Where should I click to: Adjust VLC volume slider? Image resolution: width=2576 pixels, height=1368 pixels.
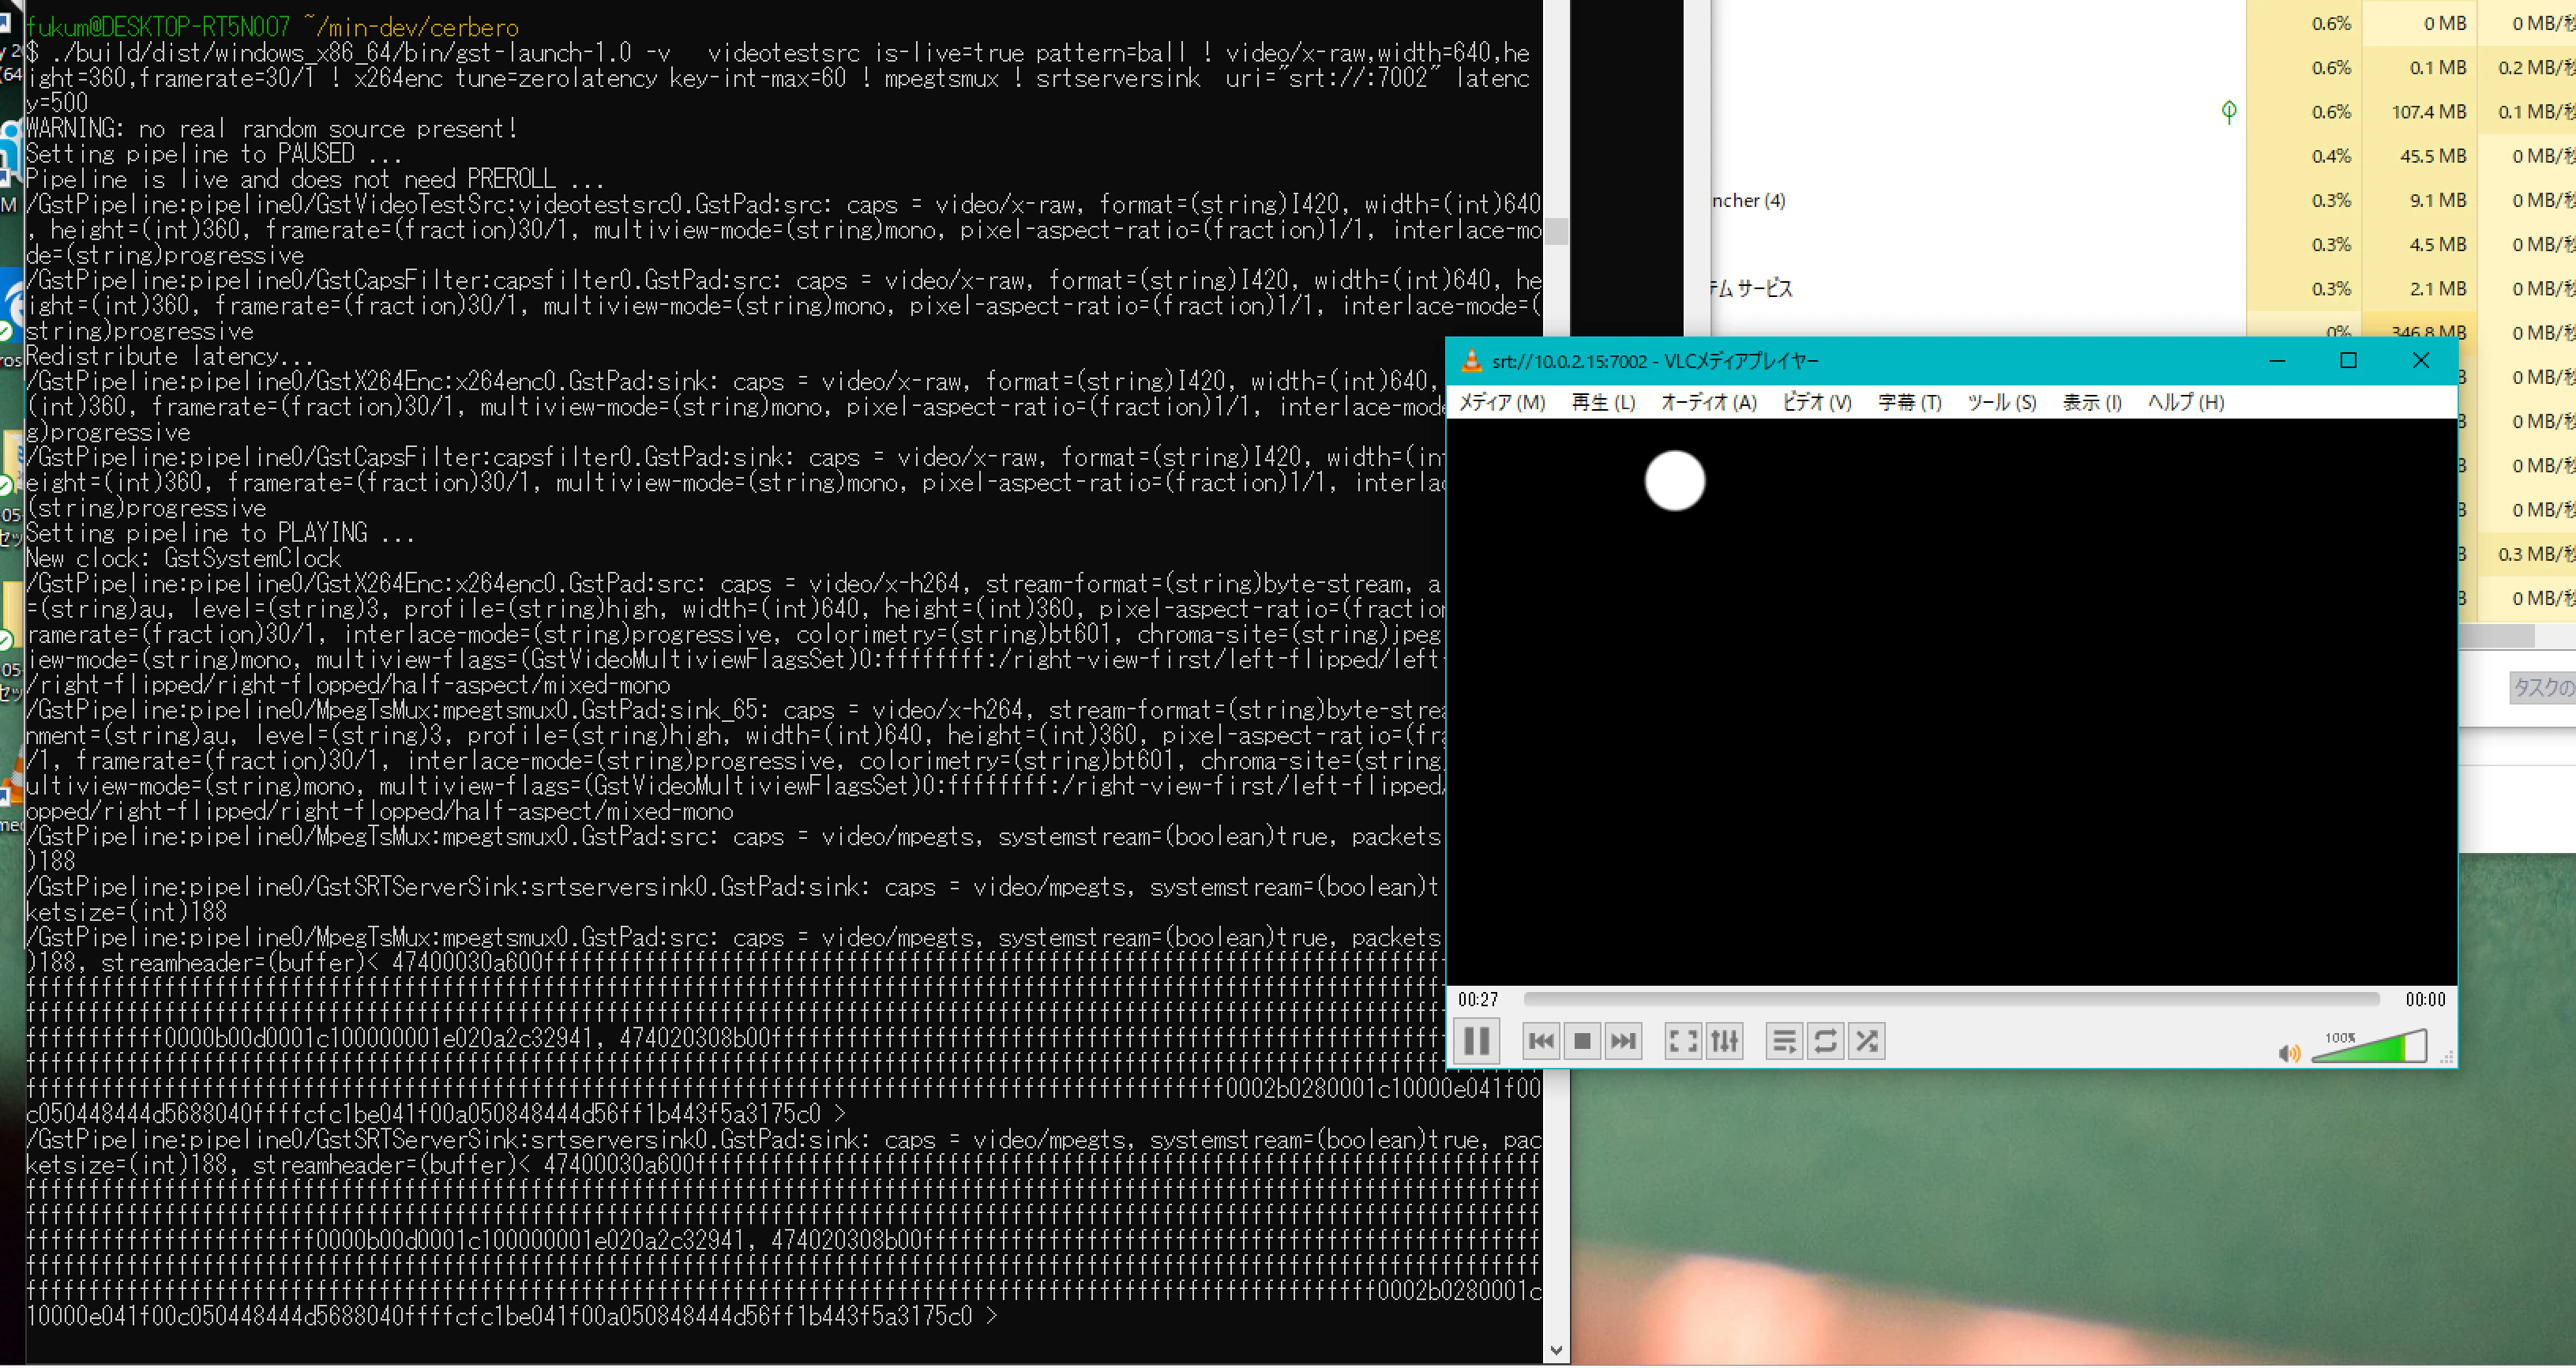coord(2369,1047)
